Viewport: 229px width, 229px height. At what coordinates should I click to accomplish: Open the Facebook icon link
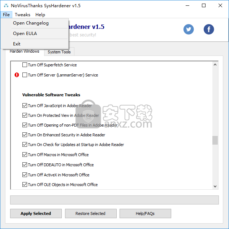pos(209,29)
